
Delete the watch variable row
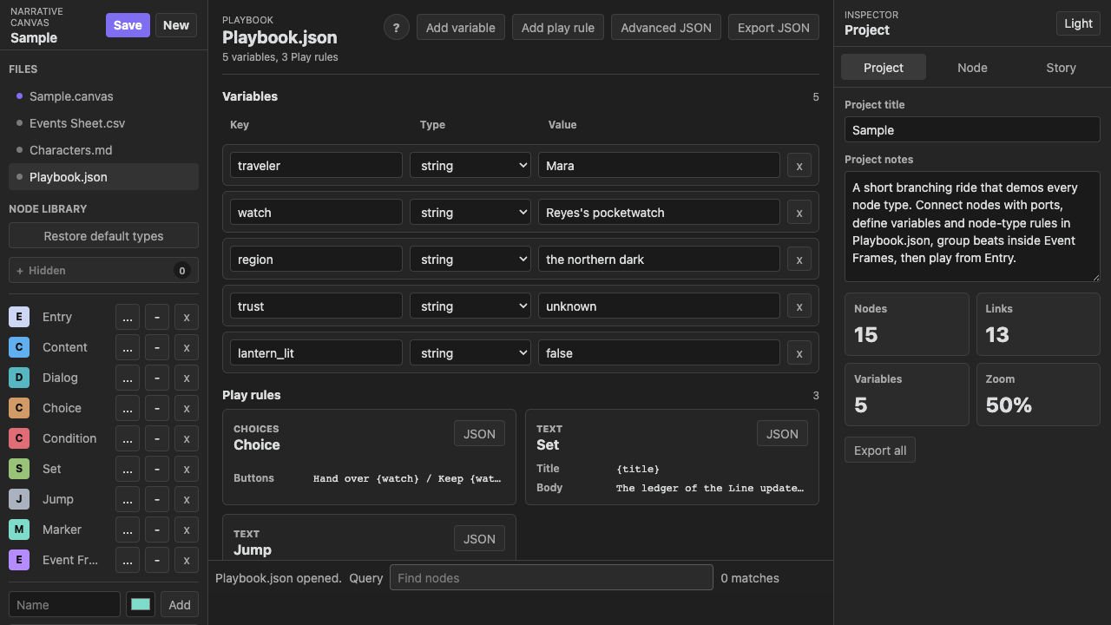point(799,213)
